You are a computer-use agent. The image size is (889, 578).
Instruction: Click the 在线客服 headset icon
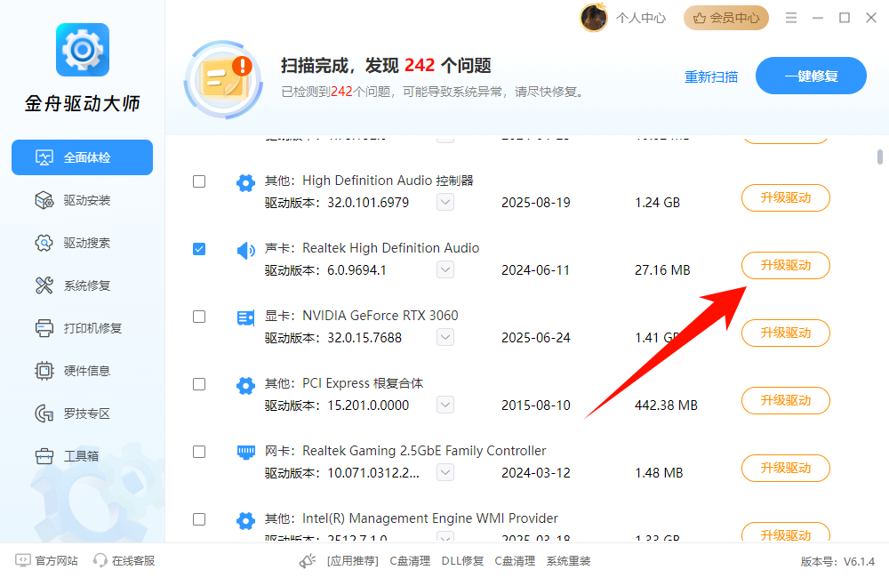pyautogui.click(x=100, y=560)
